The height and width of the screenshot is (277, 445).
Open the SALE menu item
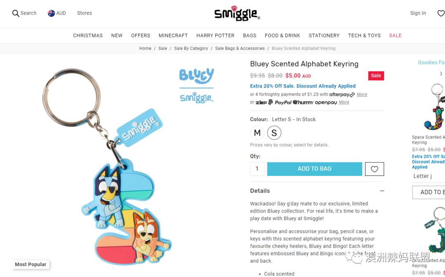[x=395, y=36]
